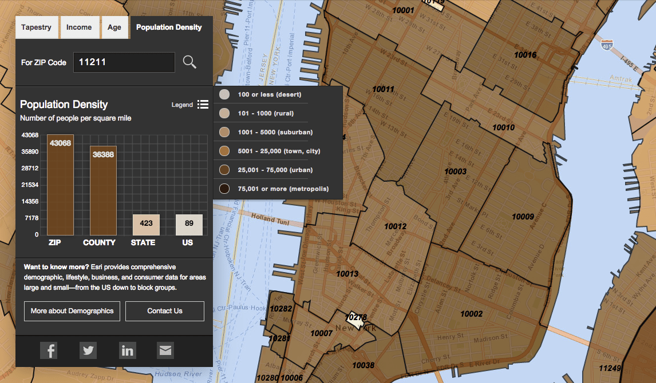Collapse the Legend panel
The height and width of the screenshot is (383, 656).
(183, 105)
